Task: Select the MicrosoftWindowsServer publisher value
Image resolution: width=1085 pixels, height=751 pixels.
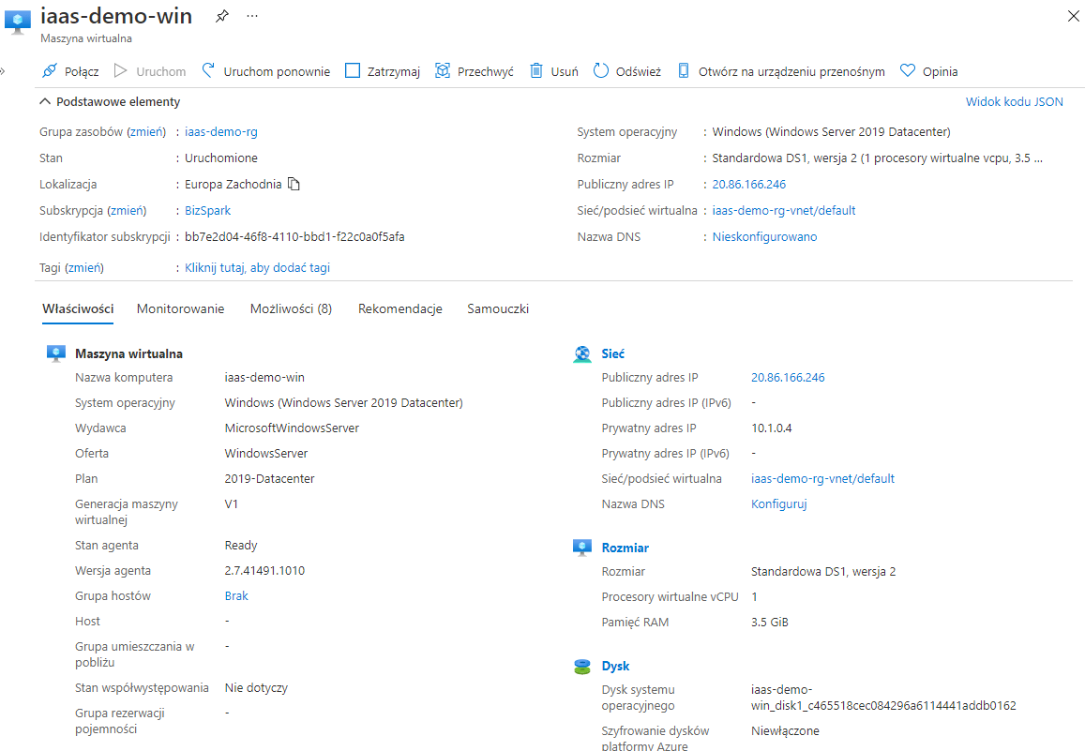Action: click(x=292, y=428)
